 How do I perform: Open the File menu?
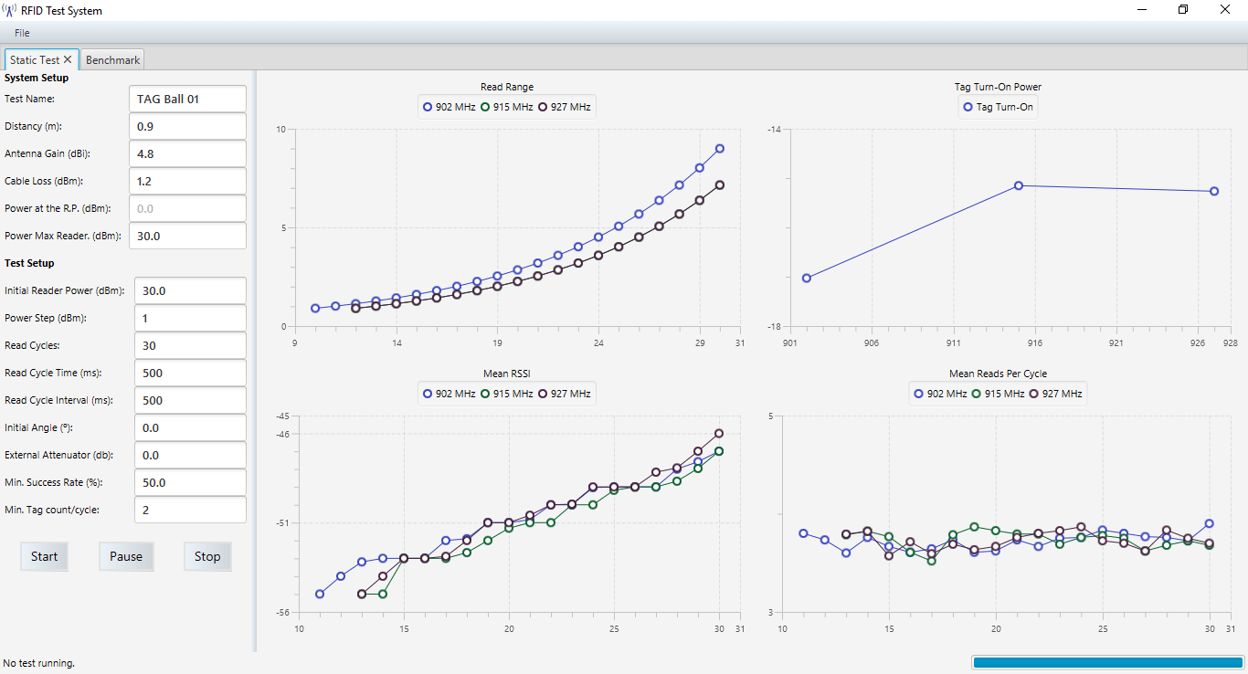pos(22,33)
